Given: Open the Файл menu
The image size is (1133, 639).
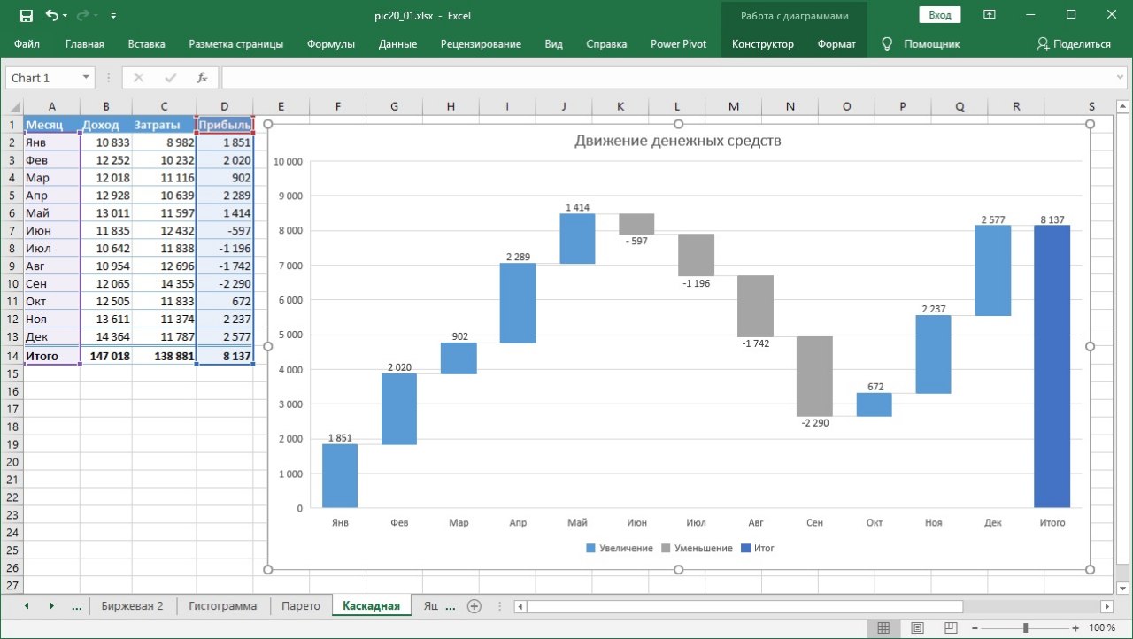Looking at the screenshot, I should (x=27, y=43).
